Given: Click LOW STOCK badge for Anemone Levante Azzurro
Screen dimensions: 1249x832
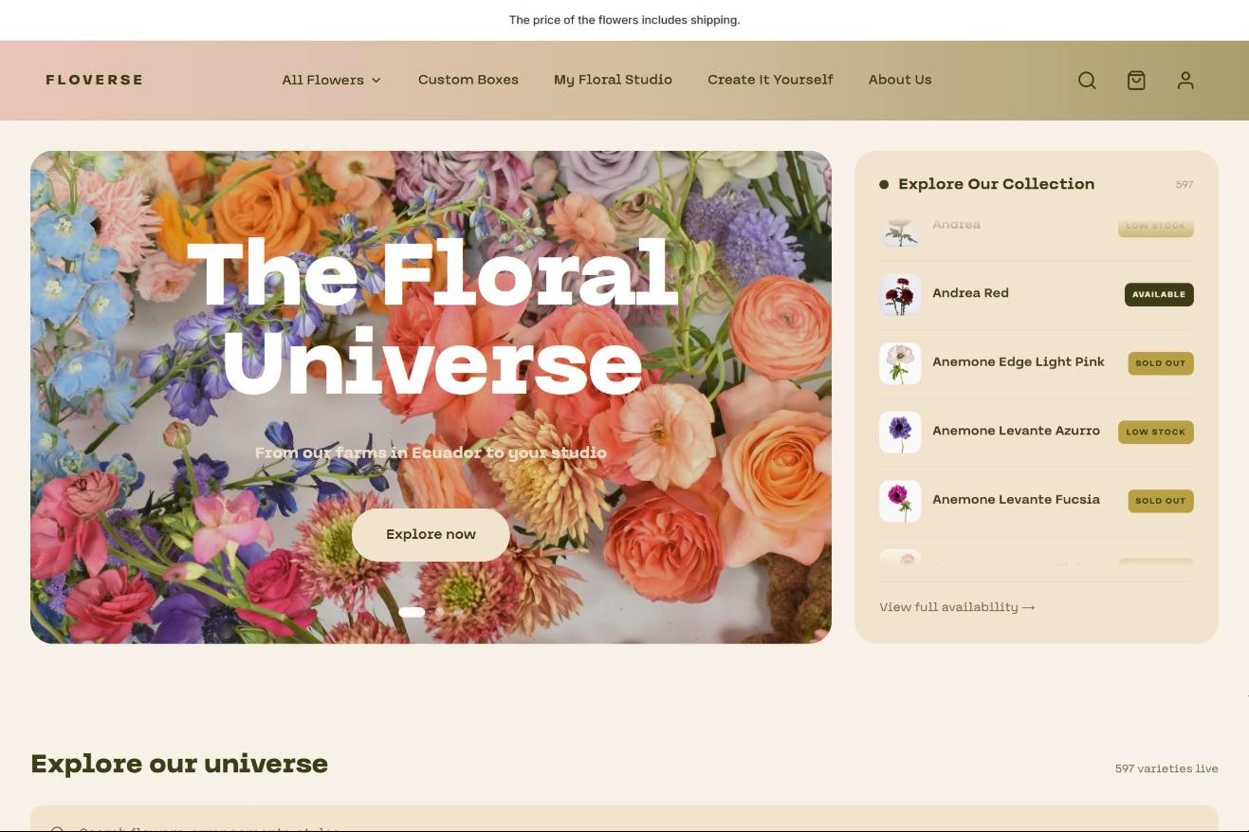Looking at the screenshot, I should 1156,432.
